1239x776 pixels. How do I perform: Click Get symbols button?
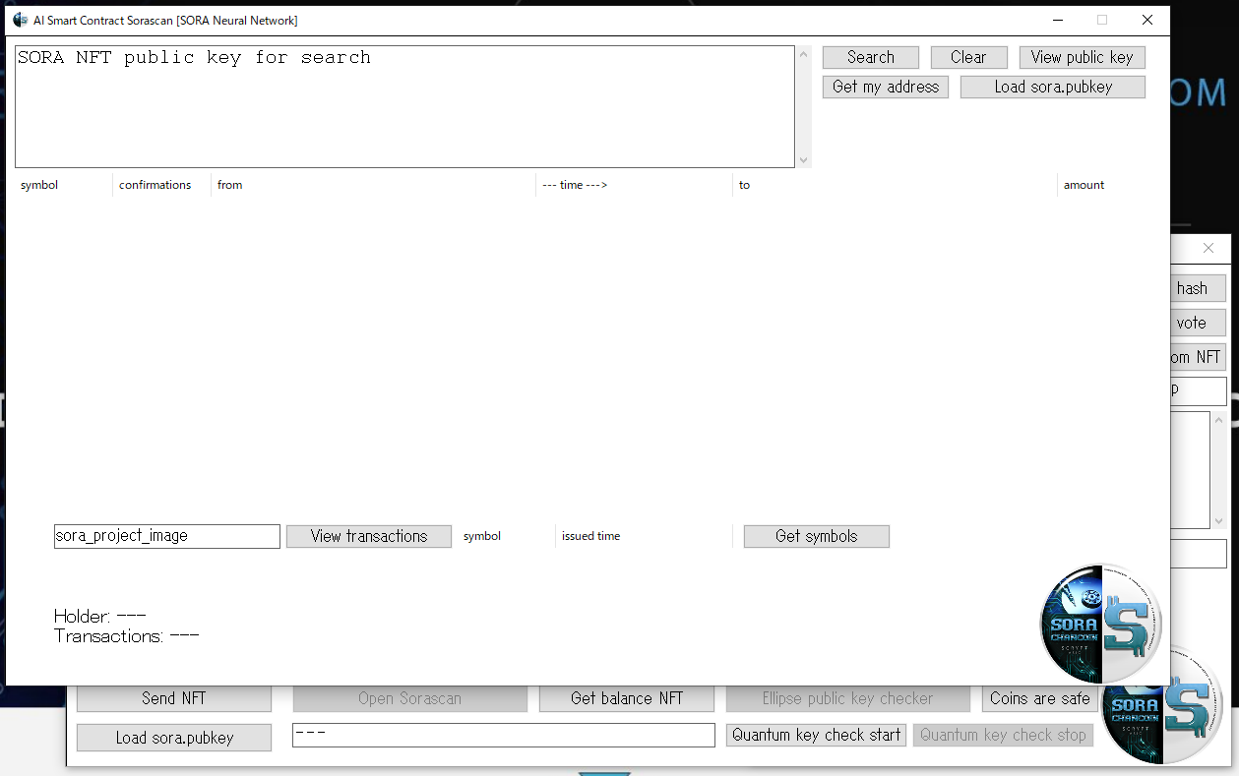(817, 536)
